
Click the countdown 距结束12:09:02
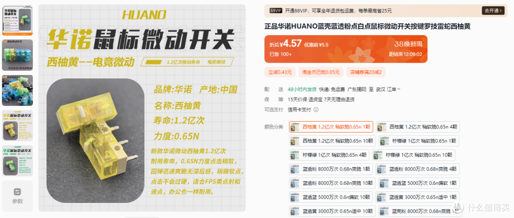click(405, 54)
